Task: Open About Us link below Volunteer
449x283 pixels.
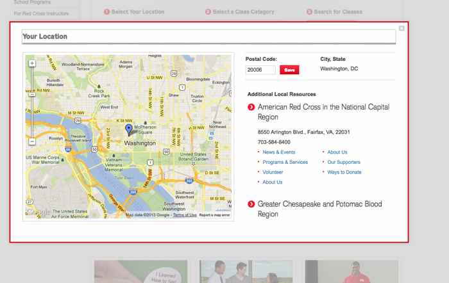Action: [x=273, y=182]
